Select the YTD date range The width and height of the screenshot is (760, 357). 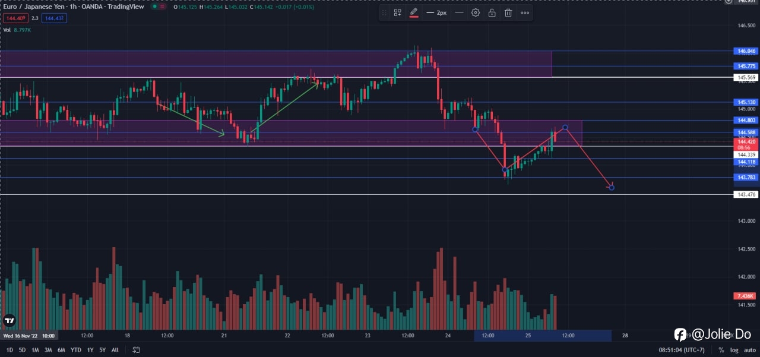[76, 350]
